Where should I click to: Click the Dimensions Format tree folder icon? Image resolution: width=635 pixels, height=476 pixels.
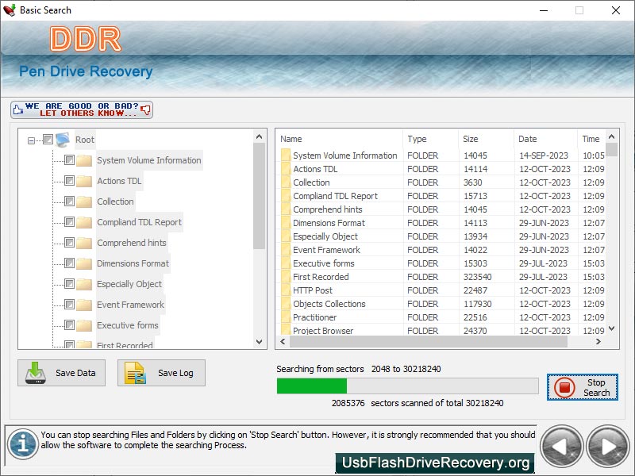tap(84, 263)
